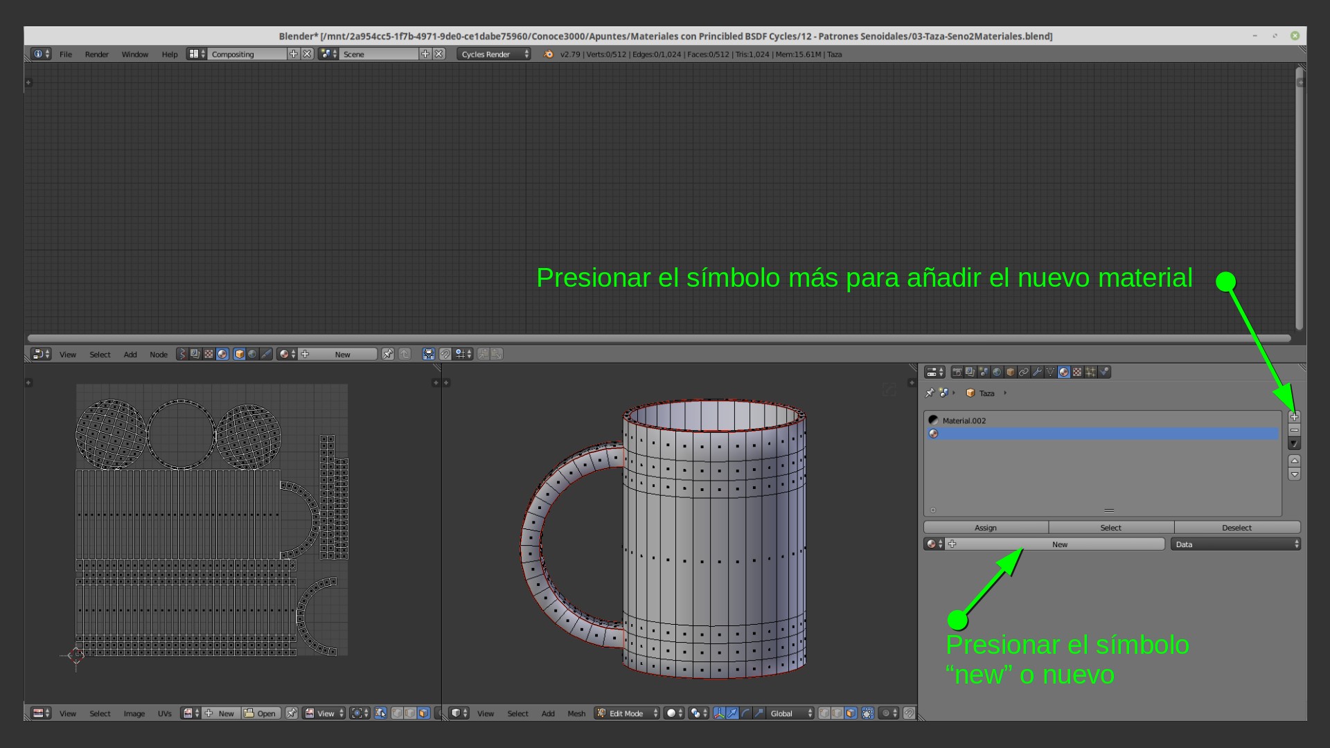Enable face select mode in 3D viewport header
This screenshot has height=748, width=1330.
851,713
